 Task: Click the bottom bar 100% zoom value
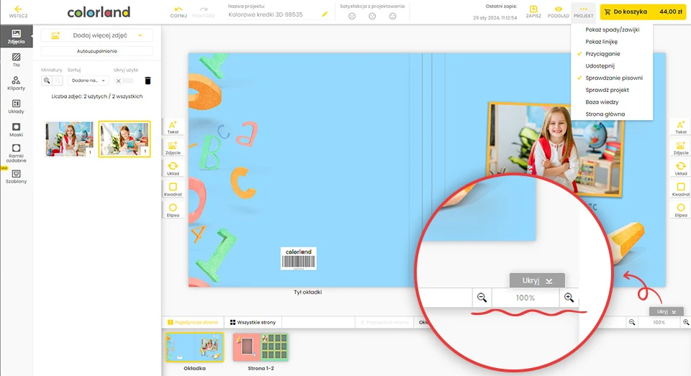(659, 322)
